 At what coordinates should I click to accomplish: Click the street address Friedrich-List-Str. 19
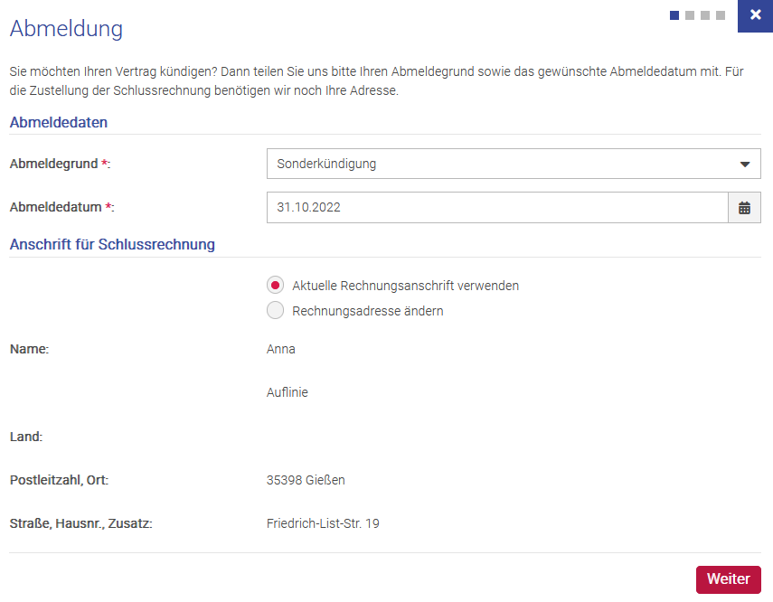point(323,523)
